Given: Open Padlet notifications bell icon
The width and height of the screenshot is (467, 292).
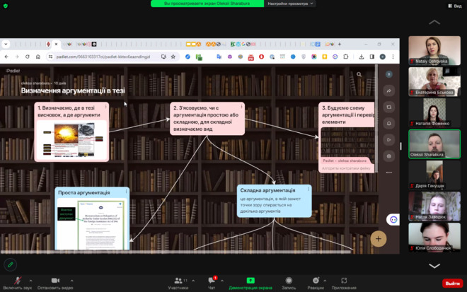Looking at the screenshot, I should click(x=388, y=123).
